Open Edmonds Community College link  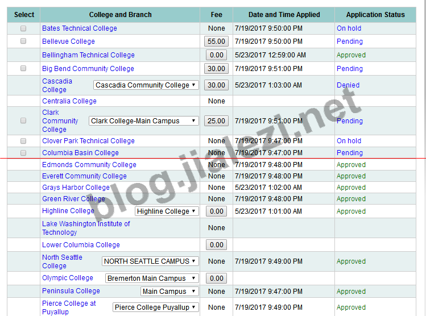(89, 164)
